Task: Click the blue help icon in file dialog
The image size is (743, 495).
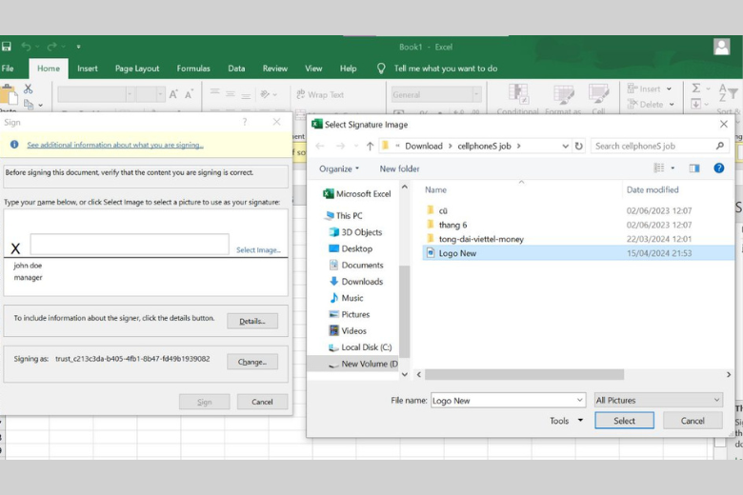Action: [718, 168]
